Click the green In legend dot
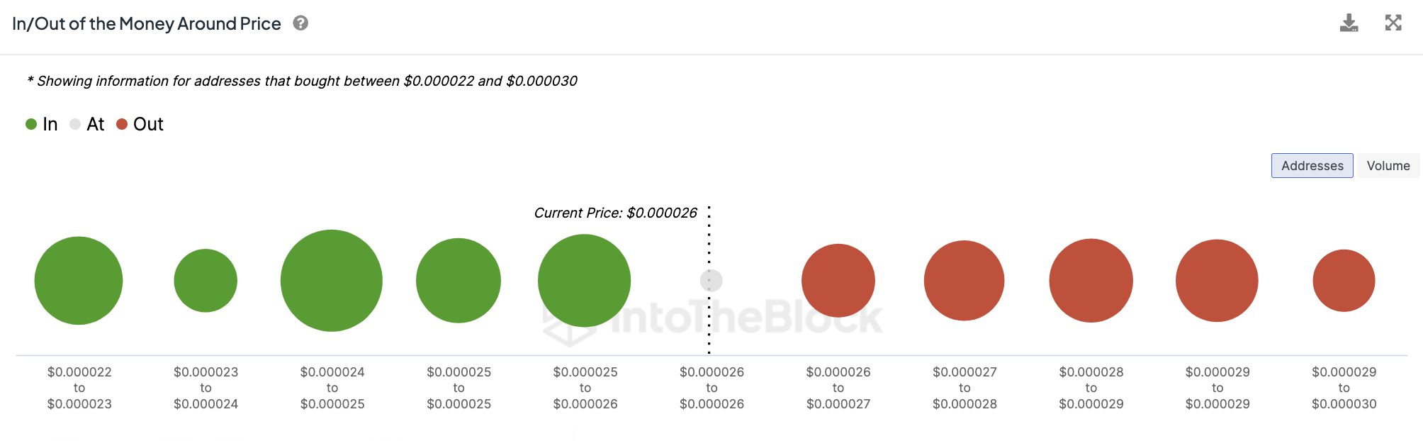The width and height of the screenshot is (1423, 441). [31, 124]
